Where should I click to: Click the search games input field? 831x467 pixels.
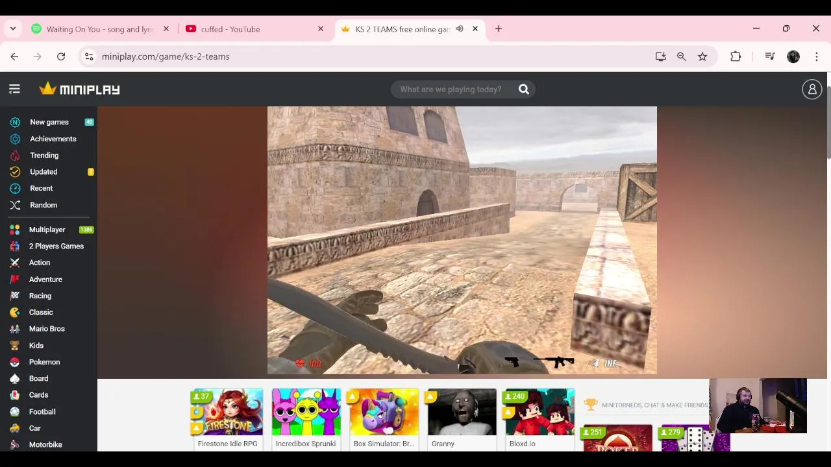451,90
